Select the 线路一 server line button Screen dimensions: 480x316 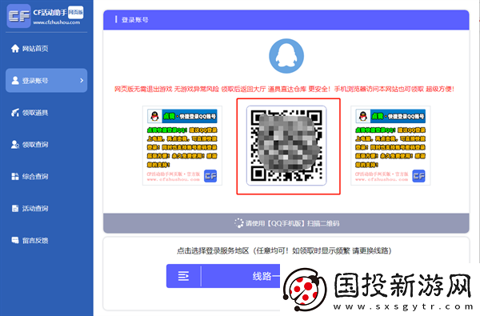[x=223, y=276]
